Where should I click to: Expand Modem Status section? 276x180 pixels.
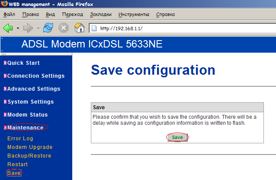click(27, 115)
